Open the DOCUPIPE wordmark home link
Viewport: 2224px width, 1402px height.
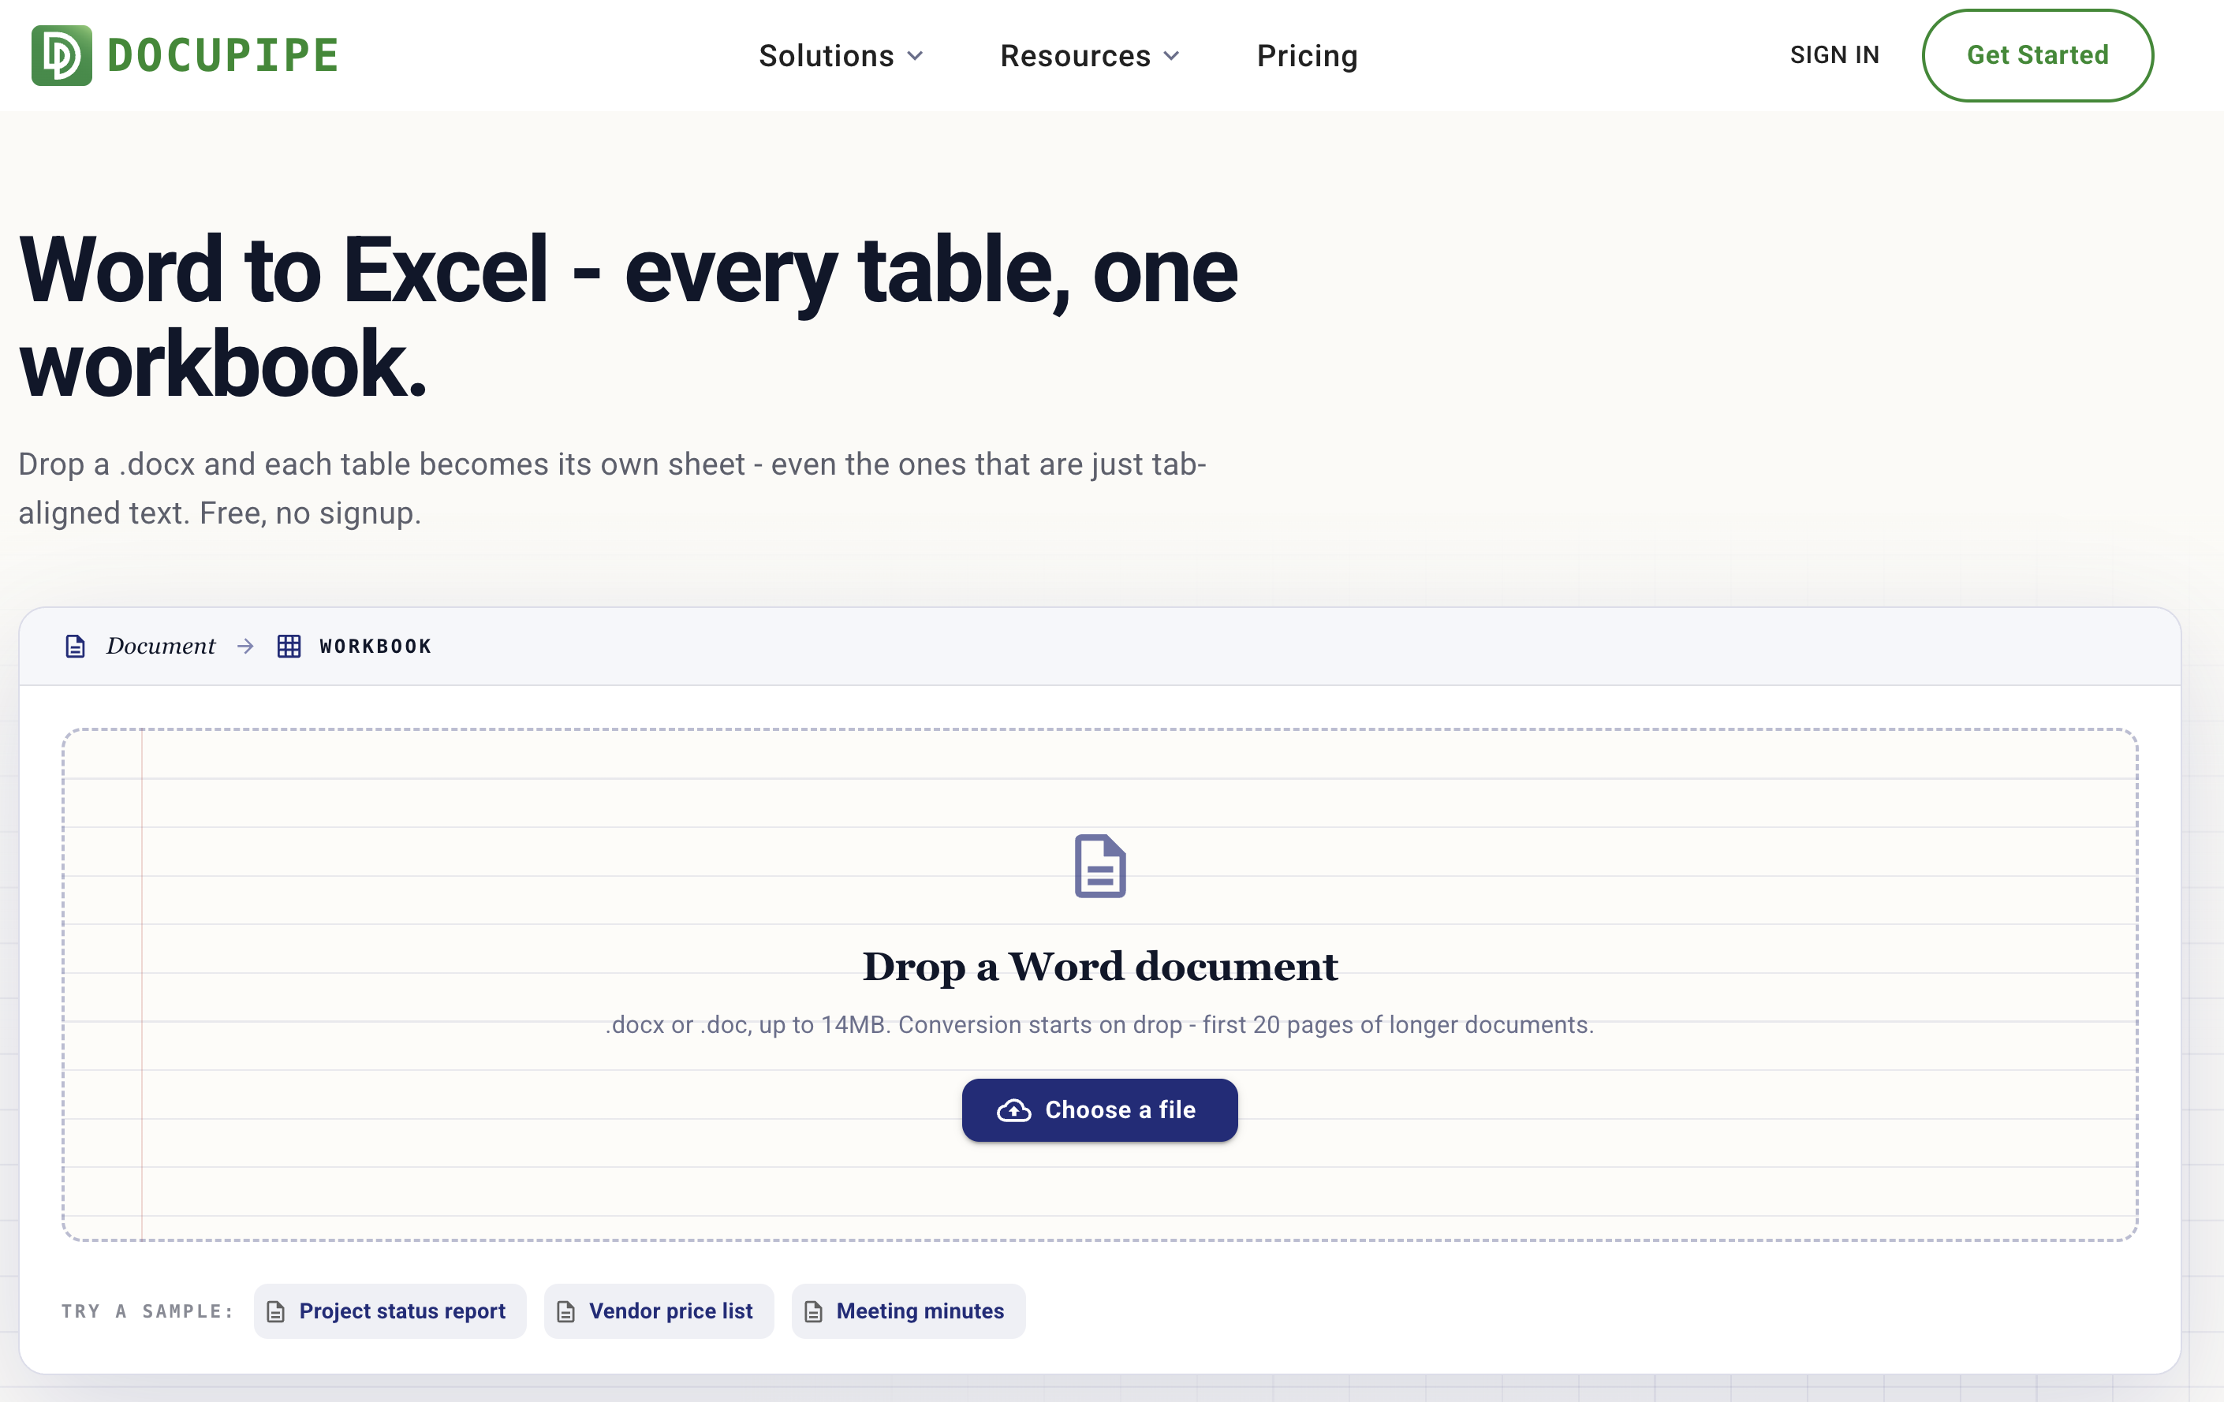pyautogui.click(x=222, y=55)
